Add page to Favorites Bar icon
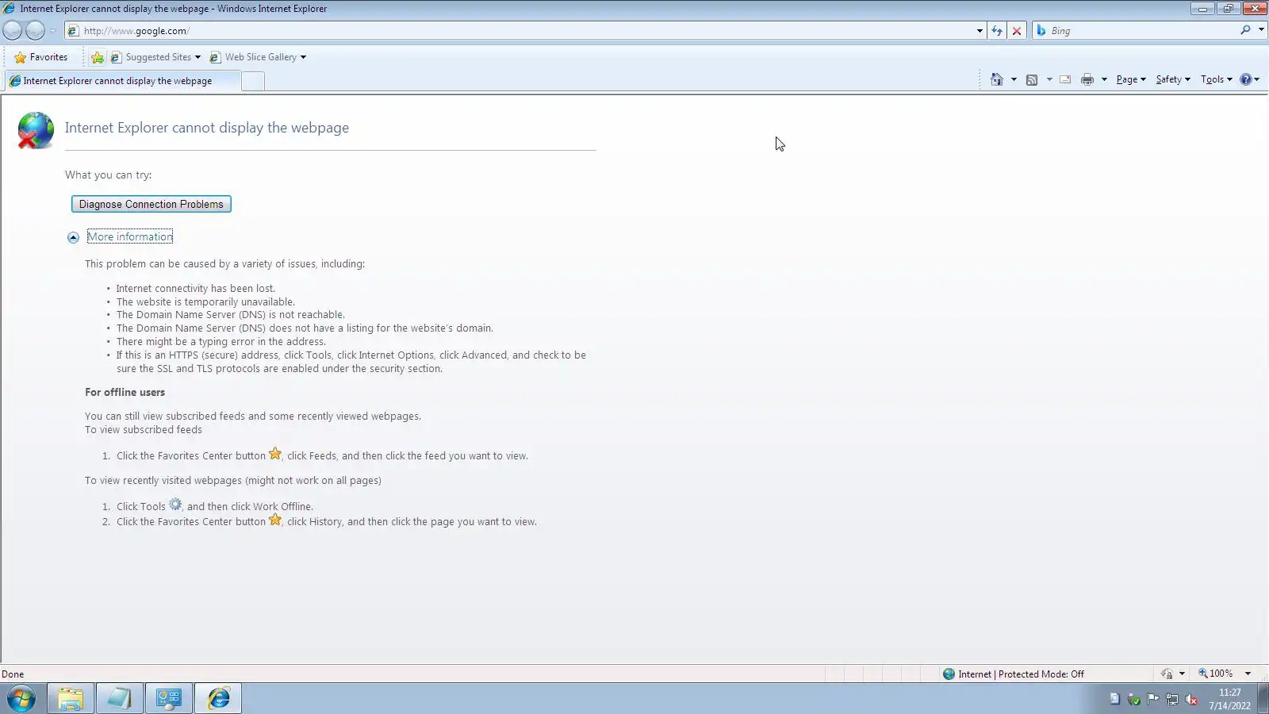The height and width of the screenshot is (714, 1269). (98, 57)
